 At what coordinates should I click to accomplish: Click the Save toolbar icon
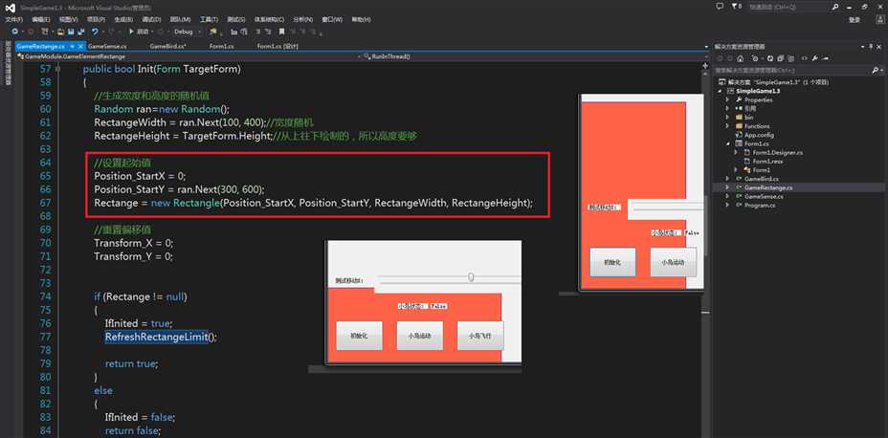[x=71, y=32]
